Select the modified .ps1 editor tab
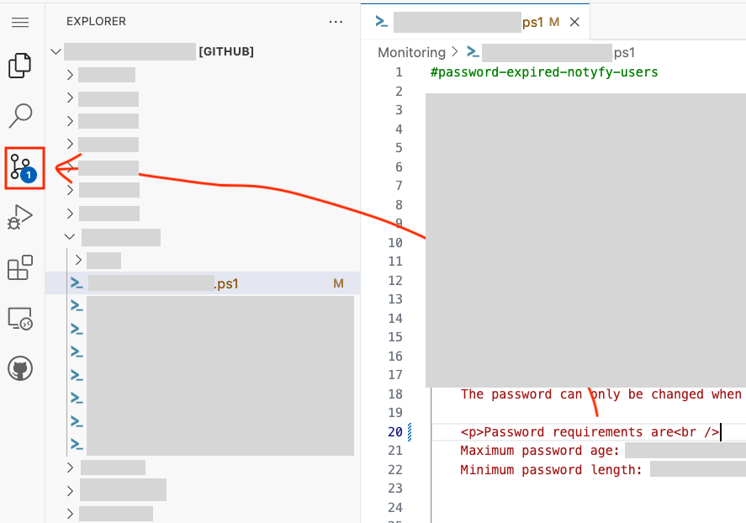The image size is (746, 523). 471,23
